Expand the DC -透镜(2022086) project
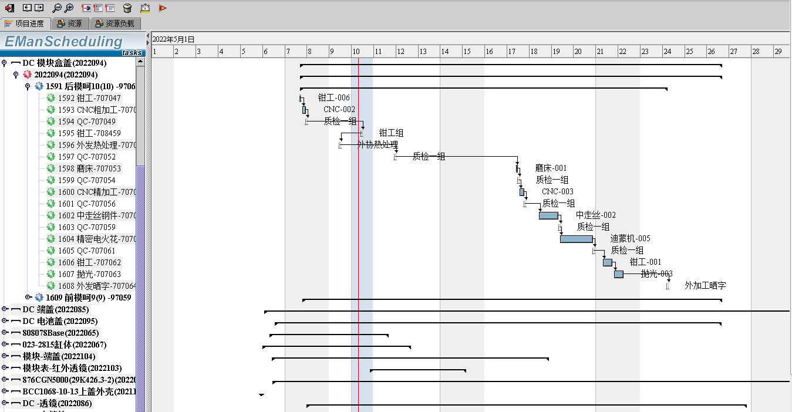This screenshot has height=412, width=792. [5, 403]
